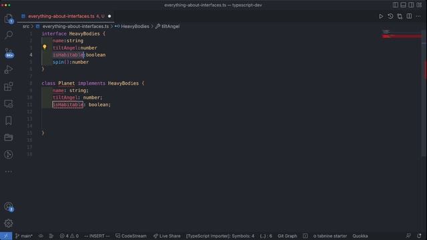Click the boxed isHabitable on line 11
Viewport: 427px width, 240px height.
tap(68, 105)
